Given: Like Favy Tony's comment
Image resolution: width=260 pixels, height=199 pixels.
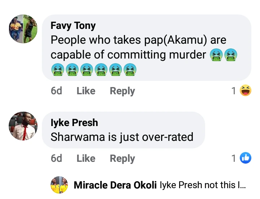Looking at the screenshot, I should tap(86, 91).
